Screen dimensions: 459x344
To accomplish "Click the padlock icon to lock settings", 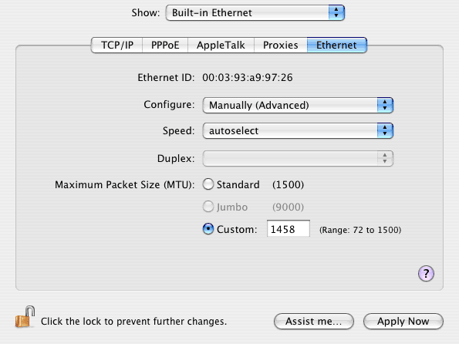I will click(x=25, y=317).
